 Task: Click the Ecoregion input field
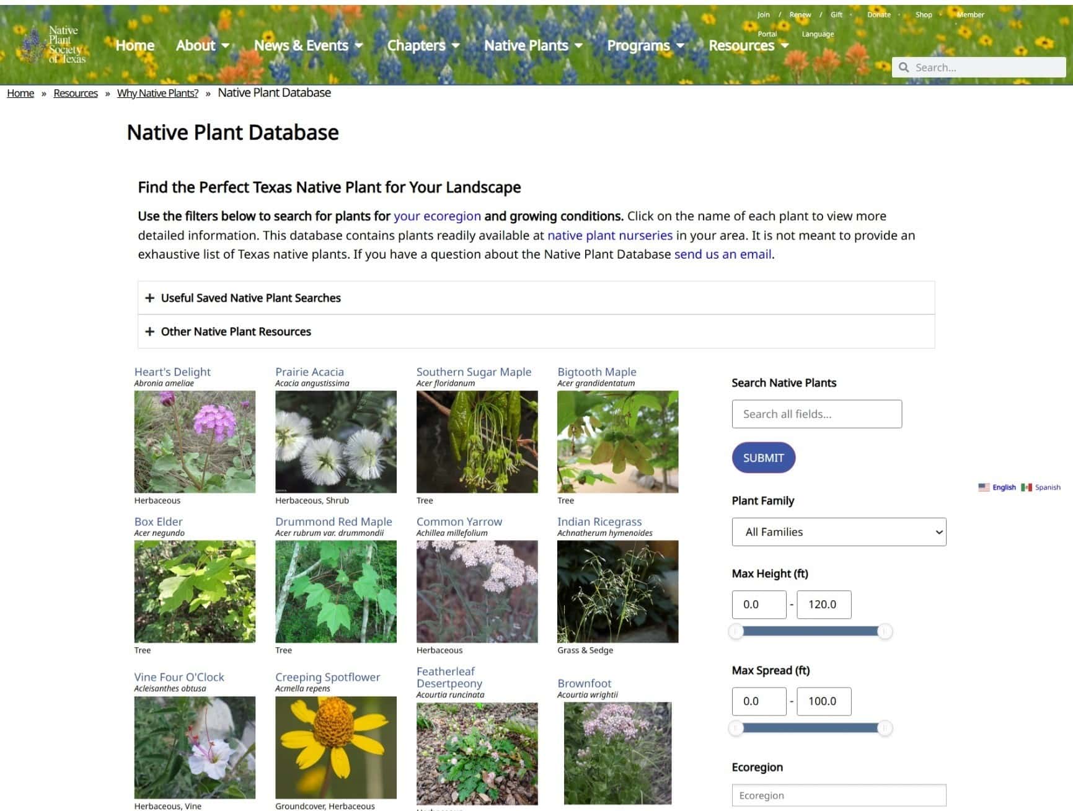[x=839, y=795]
